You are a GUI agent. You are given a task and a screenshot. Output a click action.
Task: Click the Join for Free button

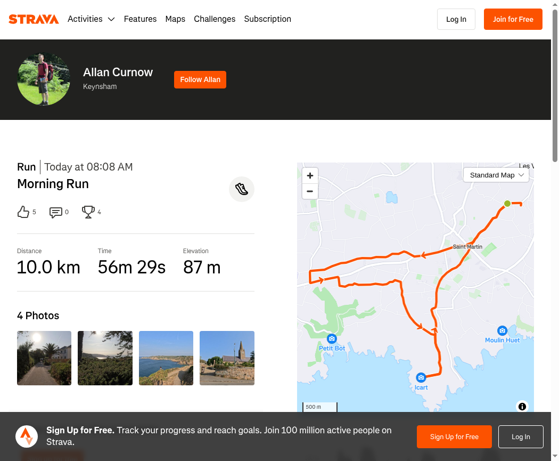pyautogui.click(x=513, y=19)
